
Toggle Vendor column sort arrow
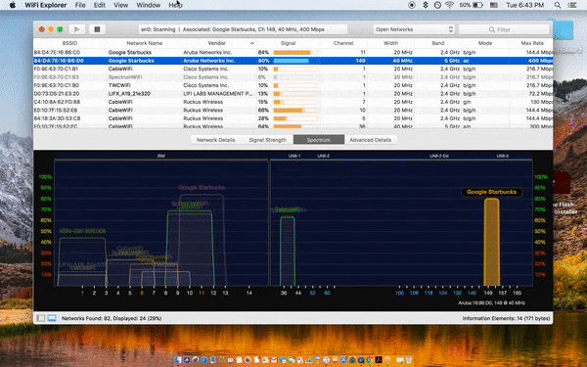click(252, 43)
